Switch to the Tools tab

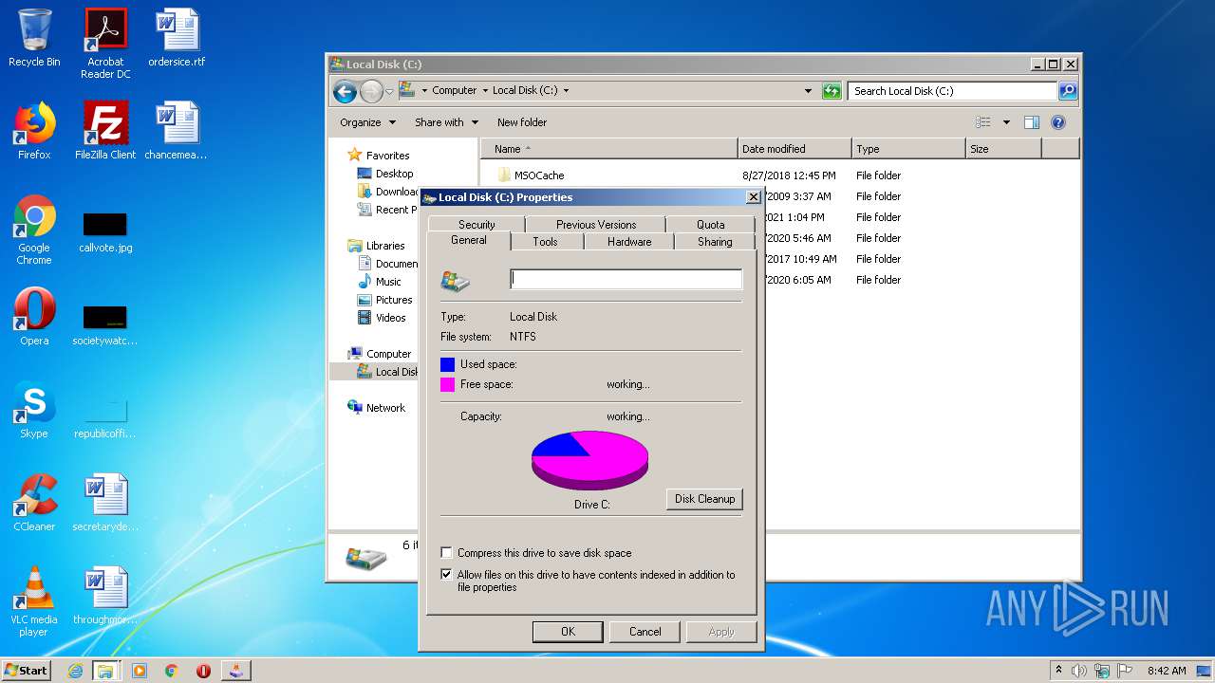545,242
